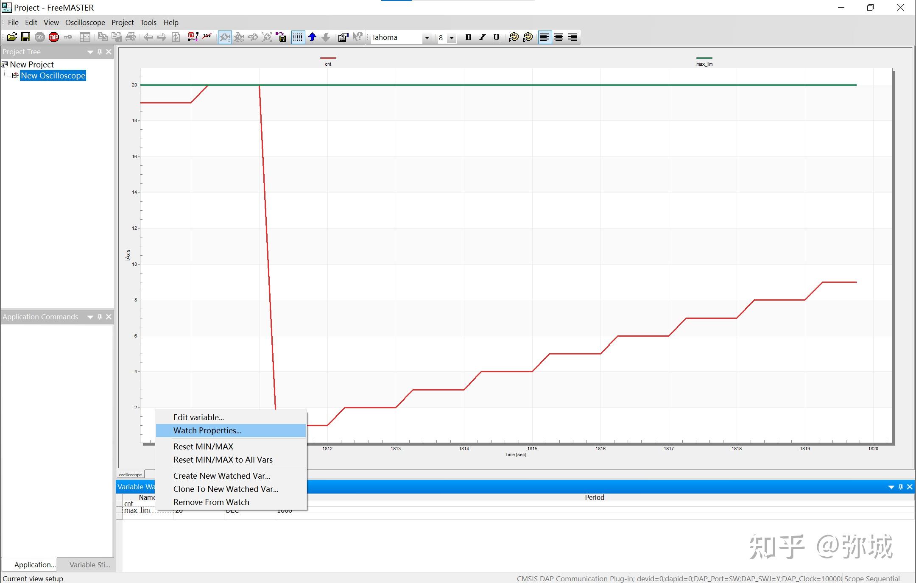Align text center toolbar button

[x=559, y=37]
